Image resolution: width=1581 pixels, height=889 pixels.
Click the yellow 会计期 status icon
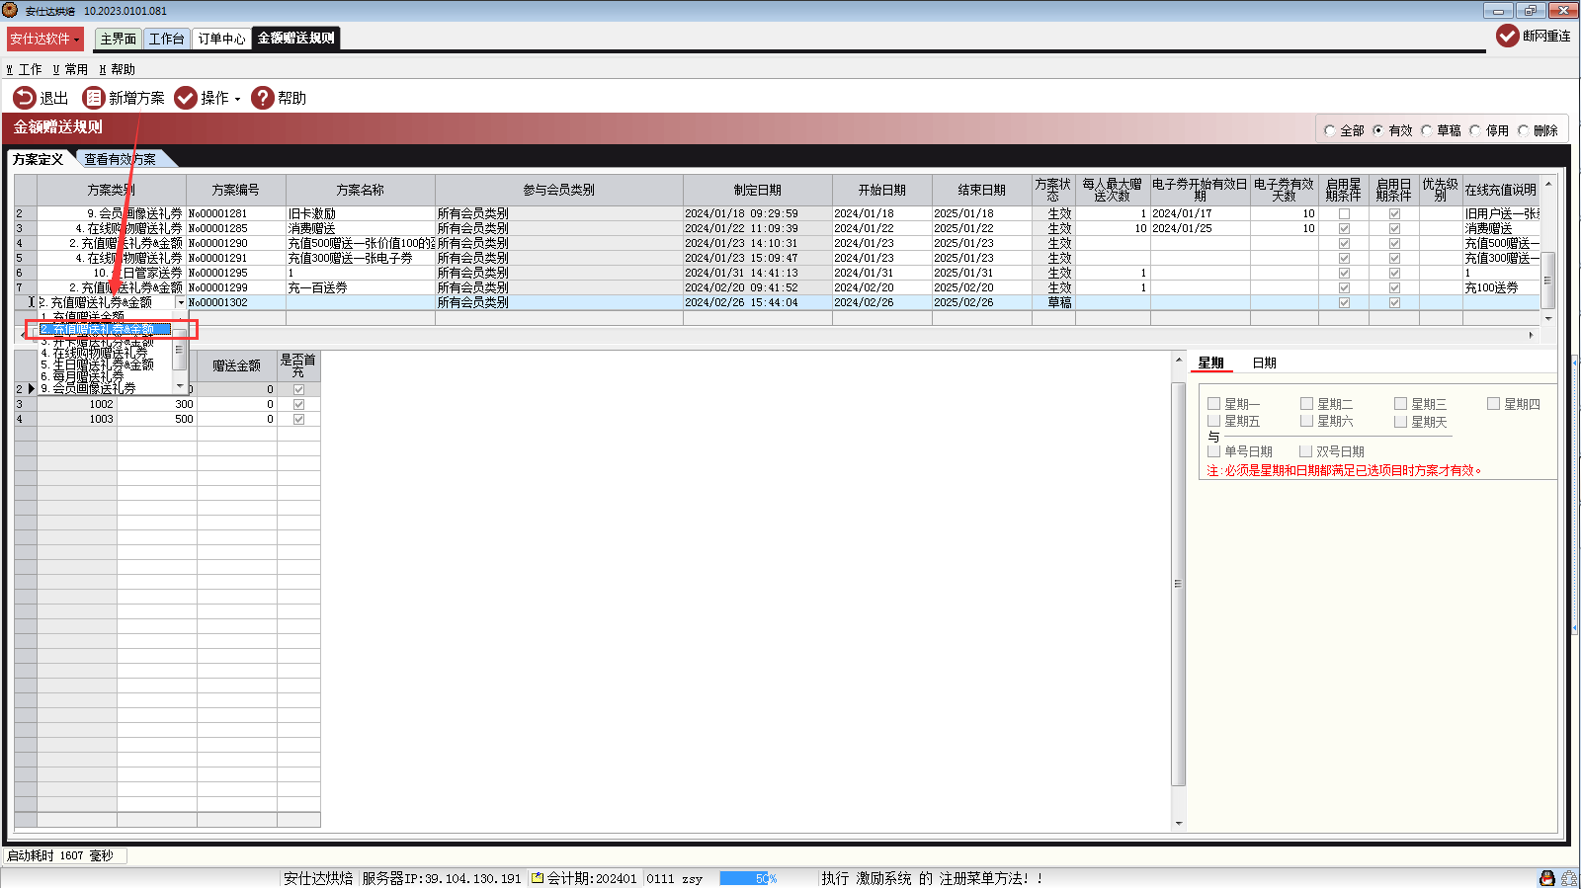point(538,878)
